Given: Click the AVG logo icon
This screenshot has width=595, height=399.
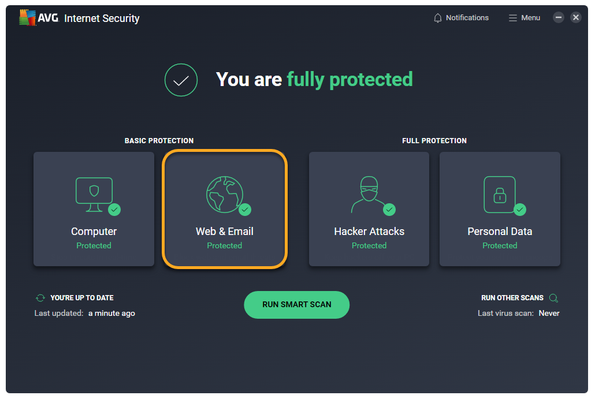Looking at the screenshot, I should point(28,18).
